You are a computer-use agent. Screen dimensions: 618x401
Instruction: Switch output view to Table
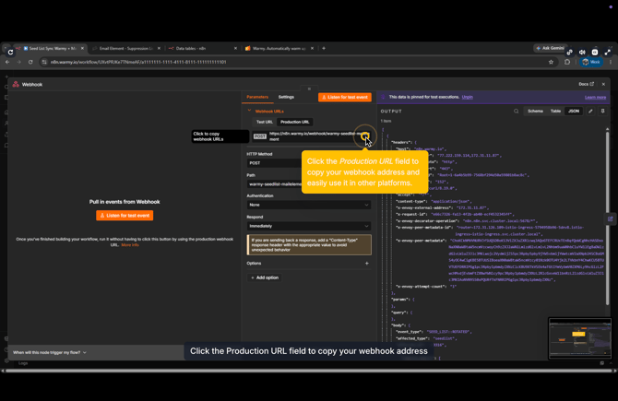(x=555, y=112)
